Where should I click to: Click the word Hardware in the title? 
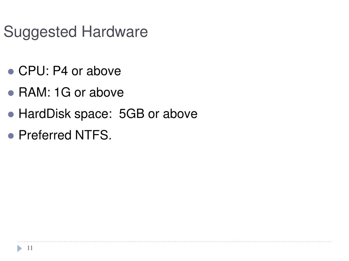click(x=115, y=31)
